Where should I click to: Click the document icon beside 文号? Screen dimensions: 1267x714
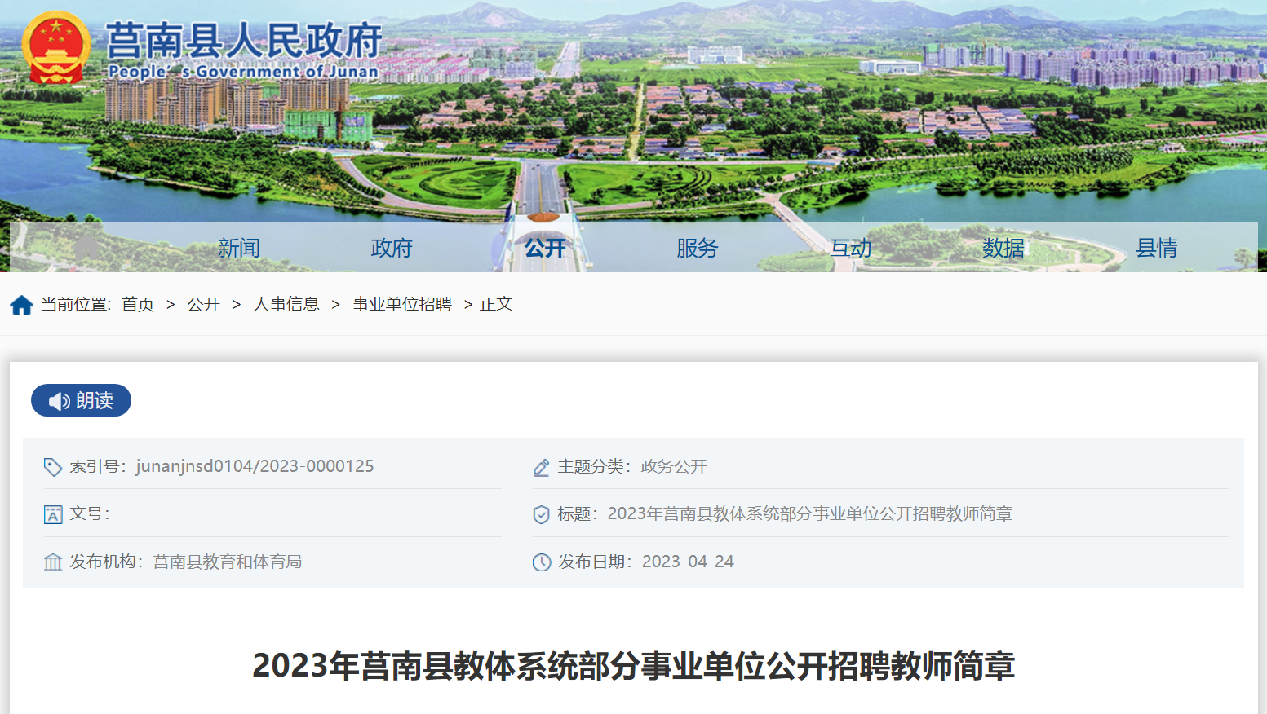pyautogui.click(x=53, y=514)
